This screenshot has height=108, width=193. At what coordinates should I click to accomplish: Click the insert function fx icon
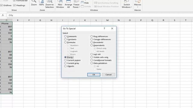coord(3,15)
